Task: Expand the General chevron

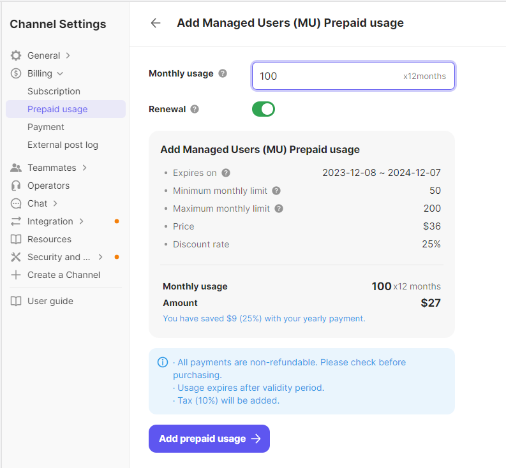Action: 68,55
